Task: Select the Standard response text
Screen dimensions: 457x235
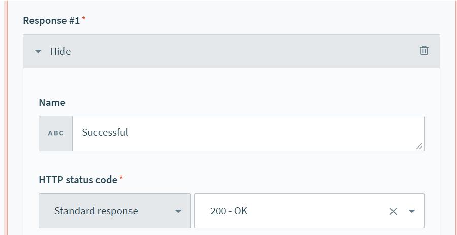Action: [x=96, y=211]
